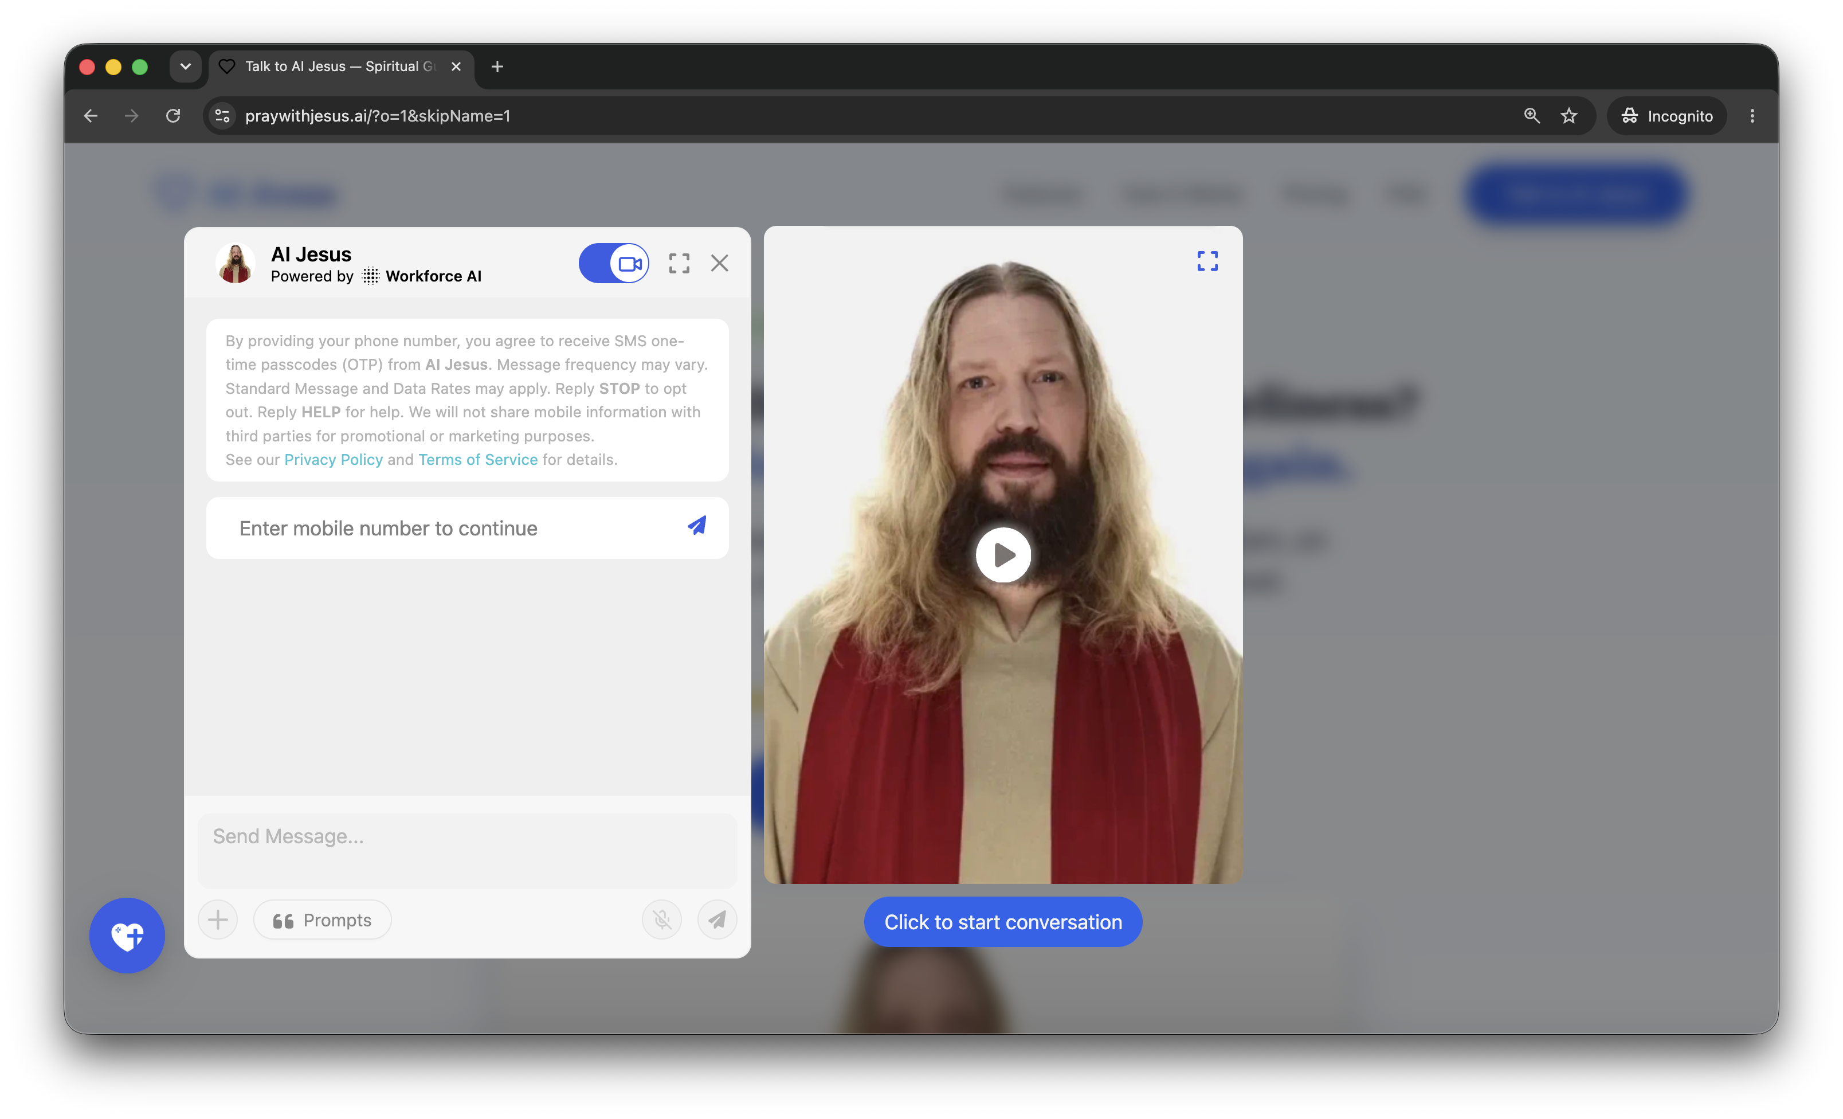Expand the video panel to fullscreen
The width and height of the screenshot is (1843, 1119).
click(1208, 261)
